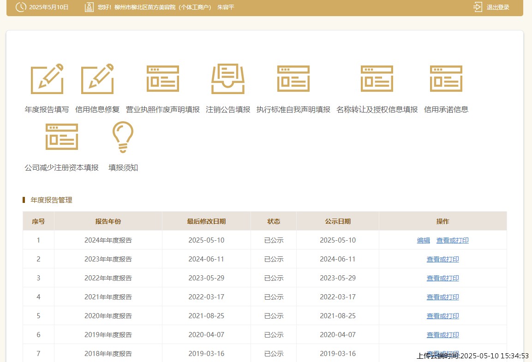Click last-modified date 2022-03-17
The height and width of the screenshot is (362, 532).
[206, 297]
